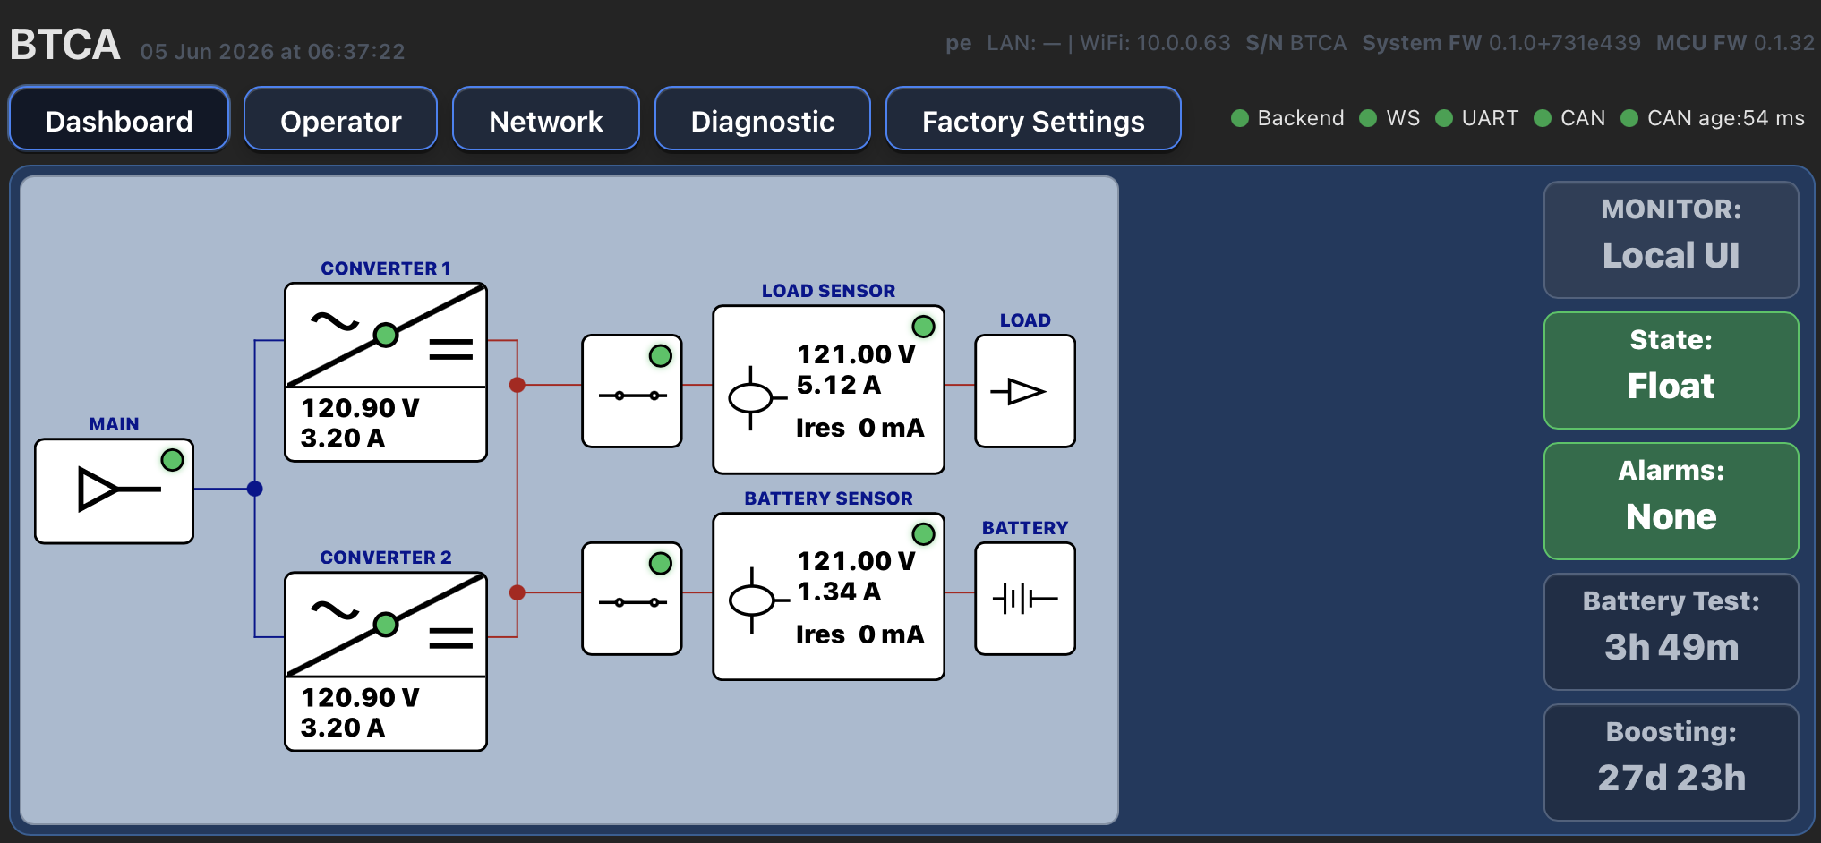
Task: Click the BATTERY SENSOR label
Action: 828,498
